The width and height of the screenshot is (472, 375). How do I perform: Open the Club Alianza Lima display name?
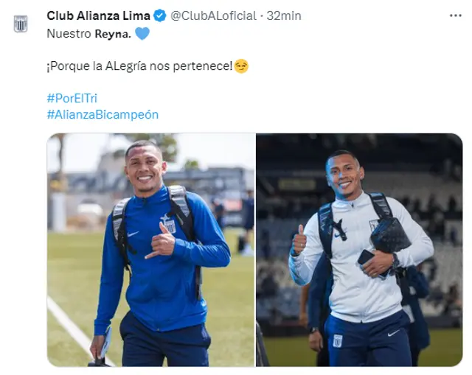pos(98,15)
